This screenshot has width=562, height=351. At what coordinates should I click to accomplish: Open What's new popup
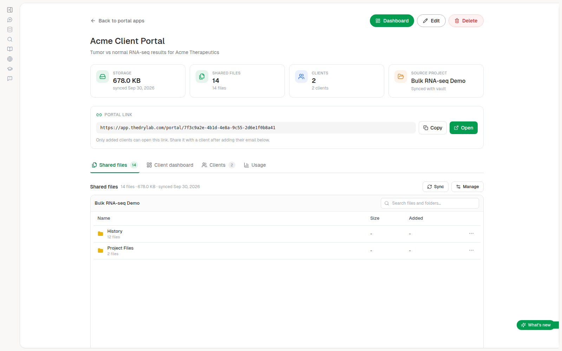[x=536, y=325]
